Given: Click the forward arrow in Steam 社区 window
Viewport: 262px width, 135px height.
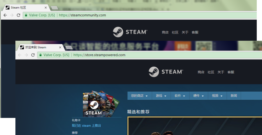Looking at the screenshot, I should 12,15.
